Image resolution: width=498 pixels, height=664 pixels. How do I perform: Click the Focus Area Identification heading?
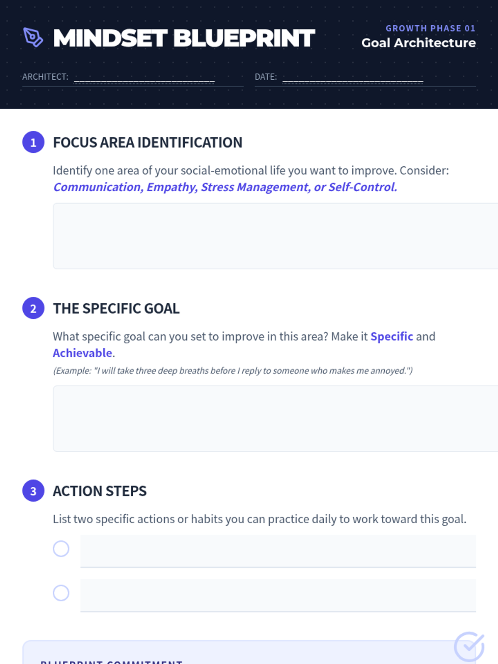click(x=148, y=142)
